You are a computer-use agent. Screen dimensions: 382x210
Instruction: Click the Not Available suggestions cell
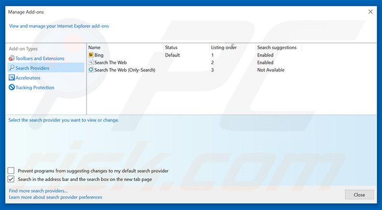[x=271, y=70]
